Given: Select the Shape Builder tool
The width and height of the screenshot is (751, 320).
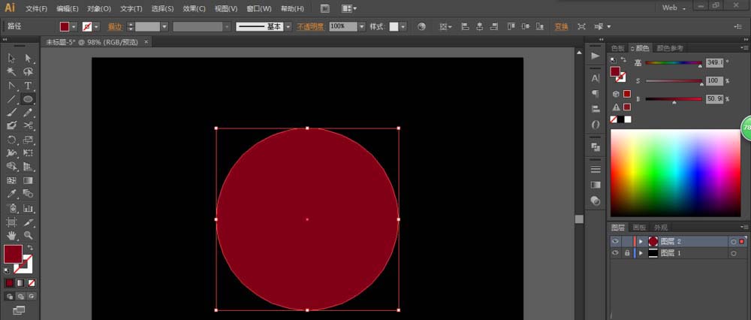Looking at the screenshot, I should (x=12, y=167).
